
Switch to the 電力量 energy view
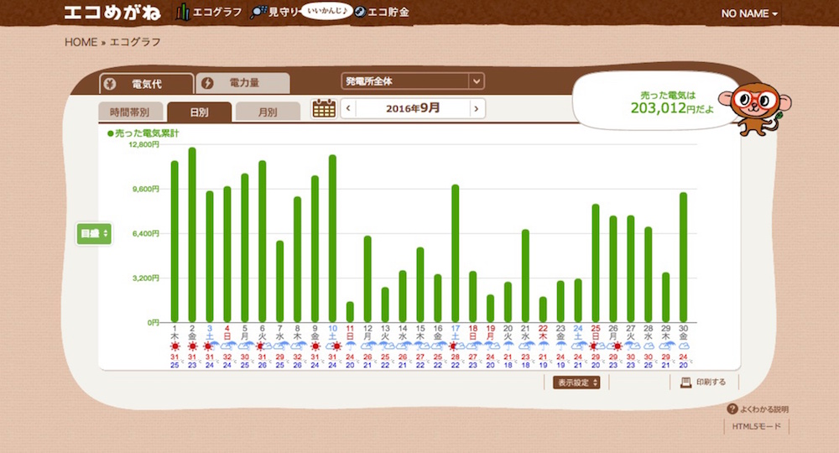tap(242, 83)
